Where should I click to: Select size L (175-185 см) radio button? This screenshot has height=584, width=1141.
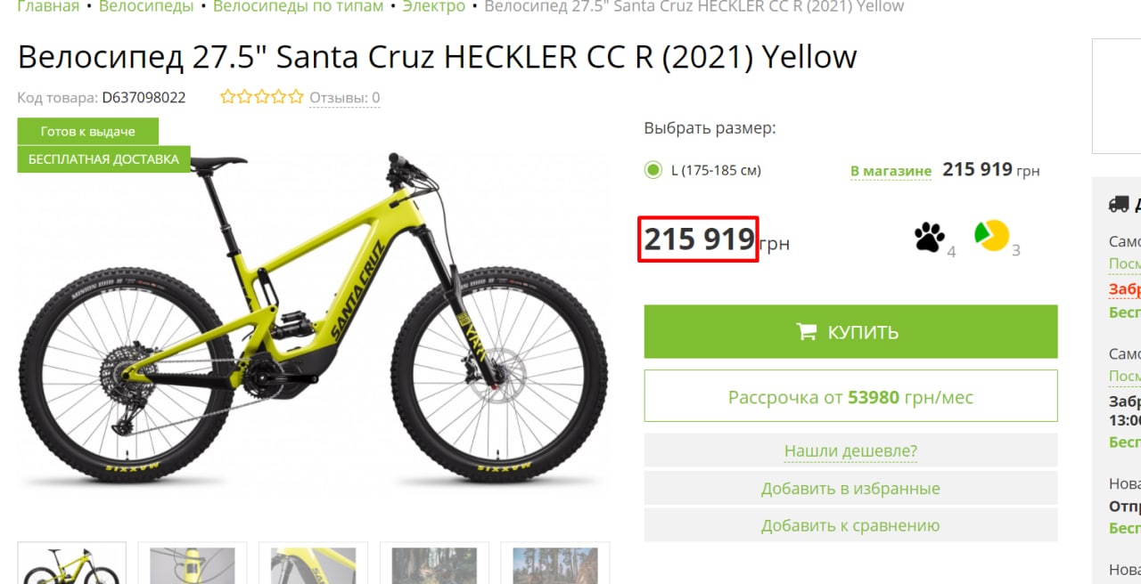pos(653,170)
